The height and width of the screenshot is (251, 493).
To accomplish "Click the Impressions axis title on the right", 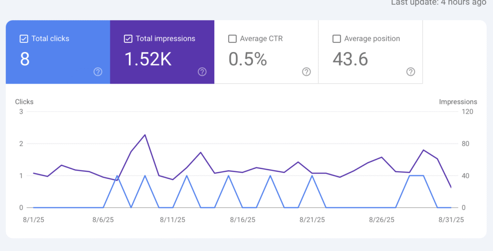I will point(458,102).
